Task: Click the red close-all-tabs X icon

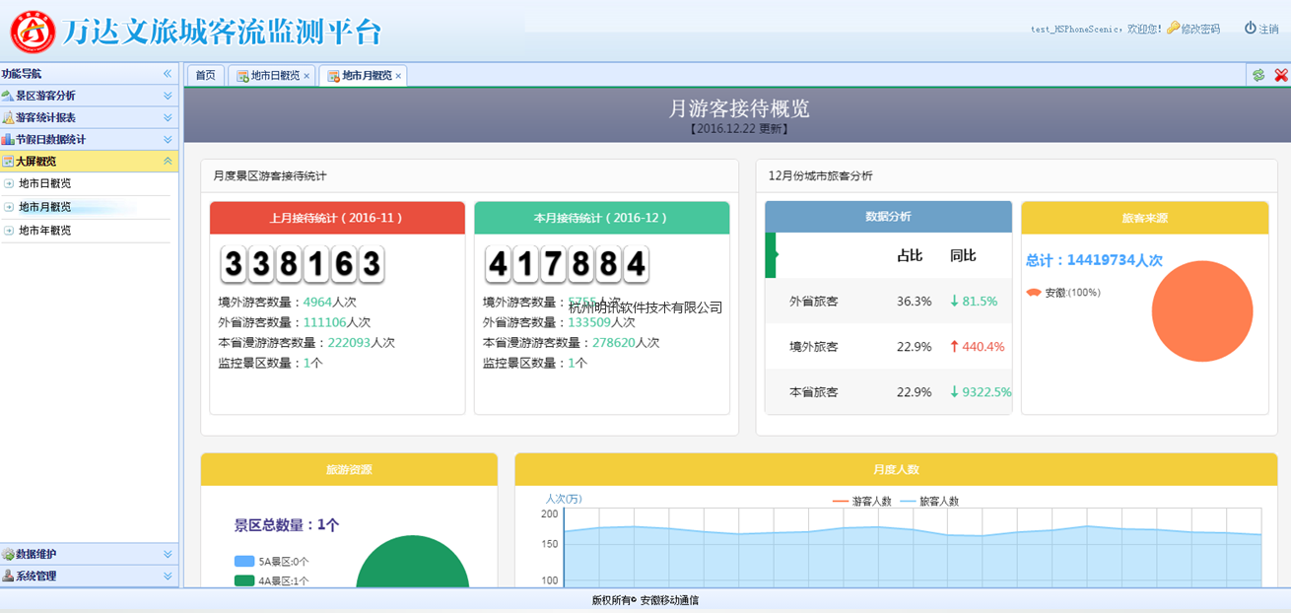Action: coord(1280,75)
